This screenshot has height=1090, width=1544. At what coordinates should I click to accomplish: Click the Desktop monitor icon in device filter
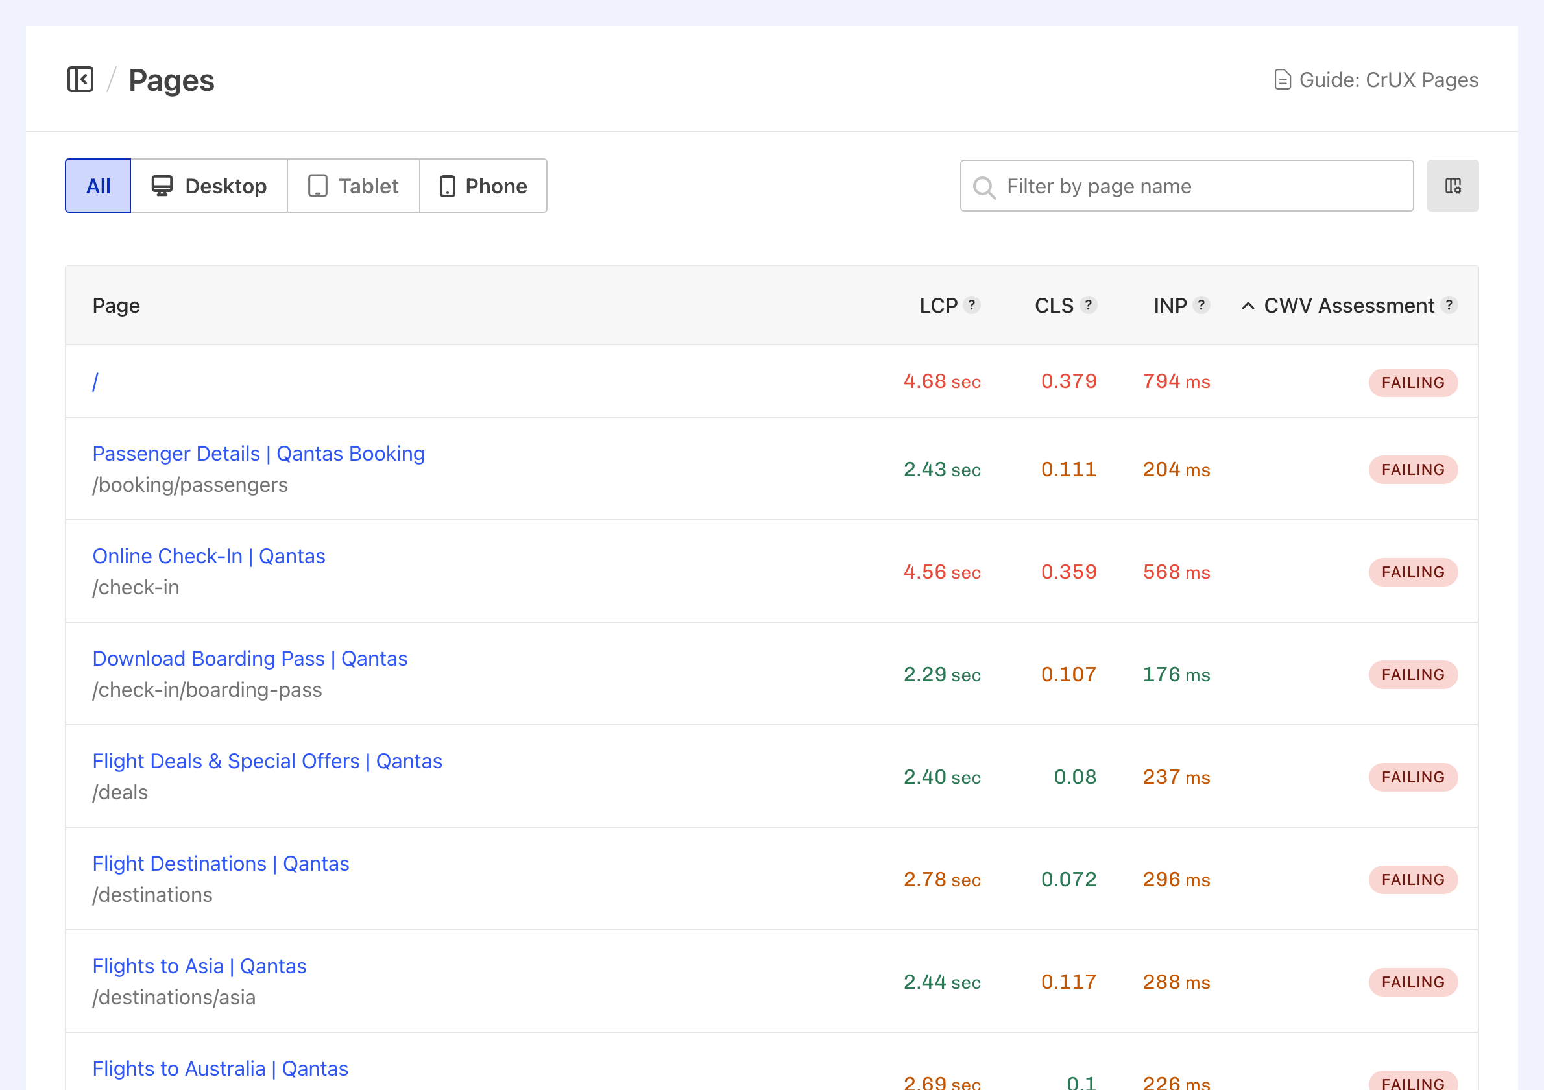163,186
